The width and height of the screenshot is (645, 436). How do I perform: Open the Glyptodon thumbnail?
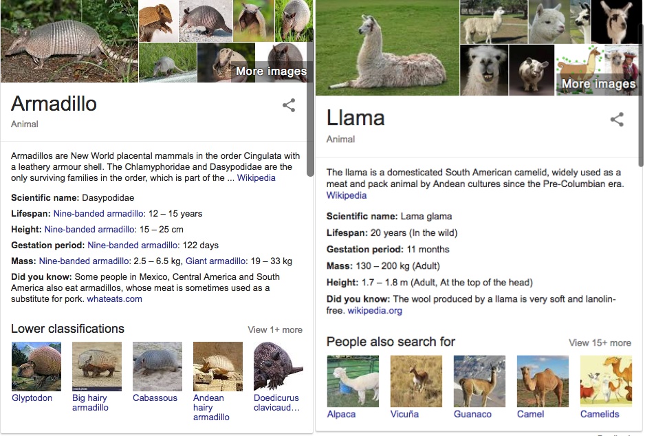pyautogui.click(x=36, y=367)
